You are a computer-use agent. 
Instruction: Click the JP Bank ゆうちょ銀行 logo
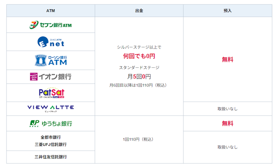[51, 123]
